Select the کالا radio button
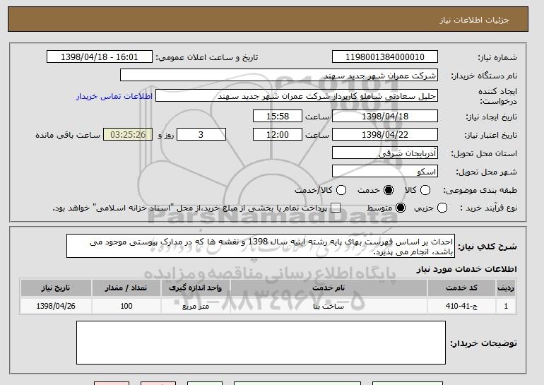Image resolution: width=544 pixels, height=385 pixels. [x=425, y=190]
